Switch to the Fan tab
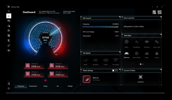Image resolution: width=172 pixels, height=100 pixels. click(x=58, y=86)
